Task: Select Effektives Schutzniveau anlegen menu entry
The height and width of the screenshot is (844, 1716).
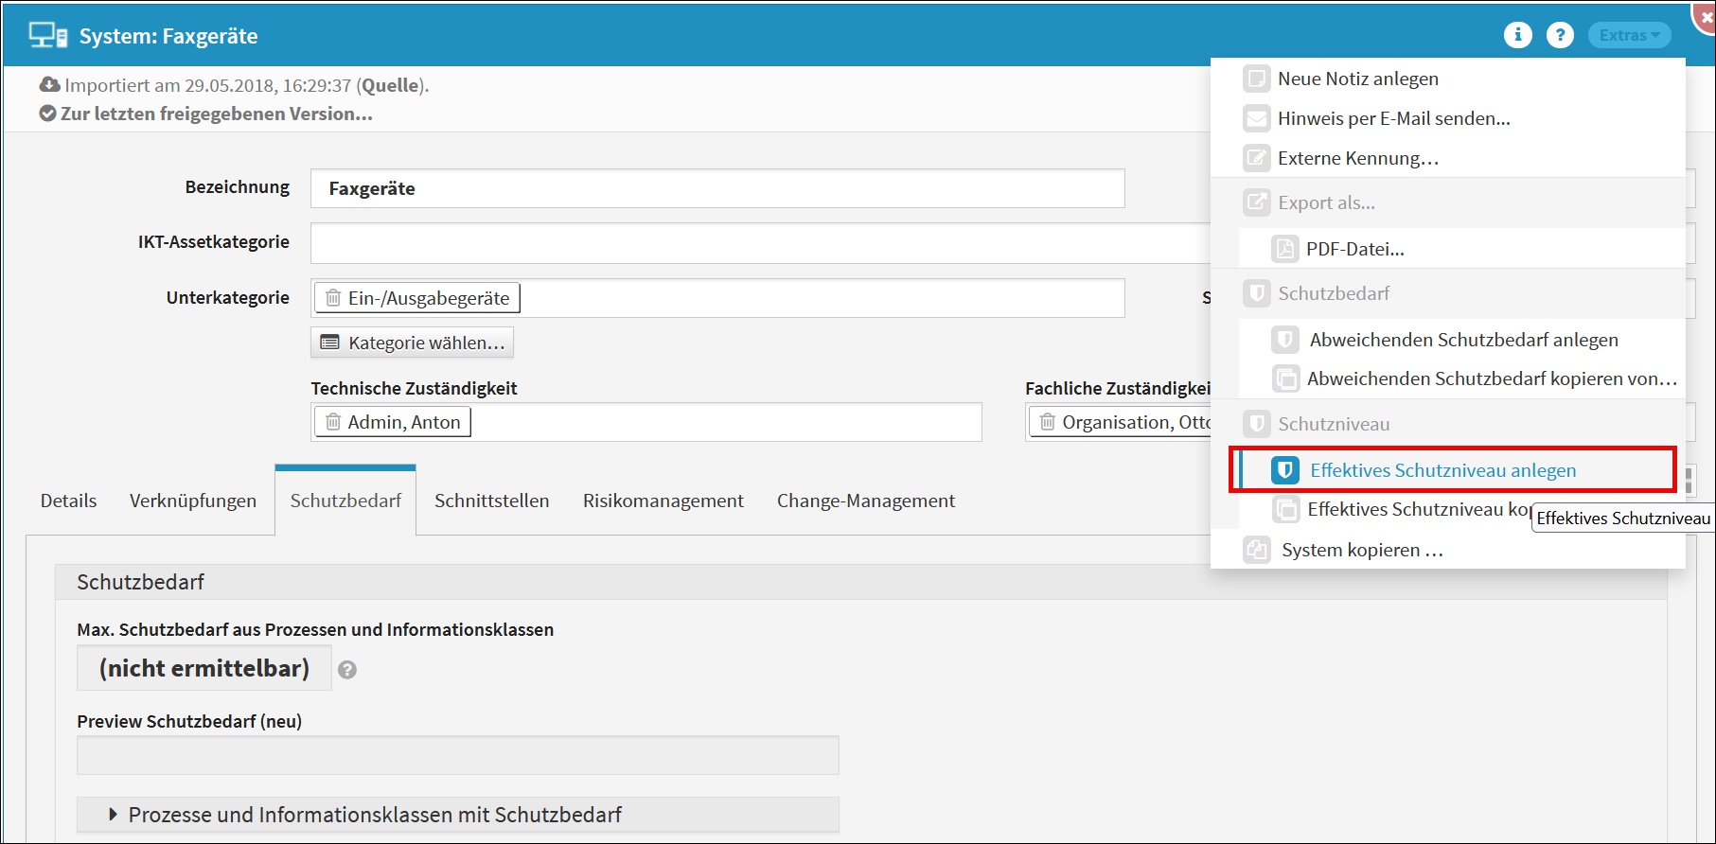Action: click(x=1442, y=470)
